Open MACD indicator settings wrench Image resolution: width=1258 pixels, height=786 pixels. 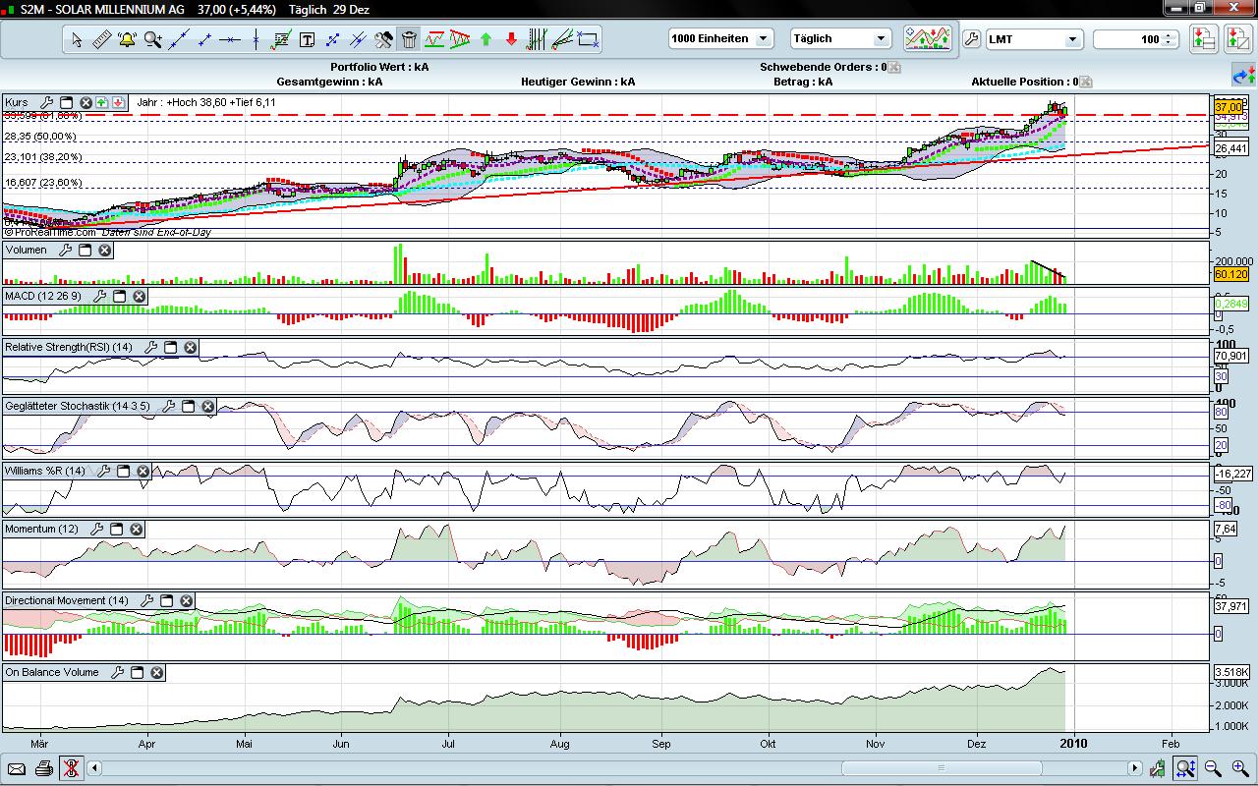100,296
